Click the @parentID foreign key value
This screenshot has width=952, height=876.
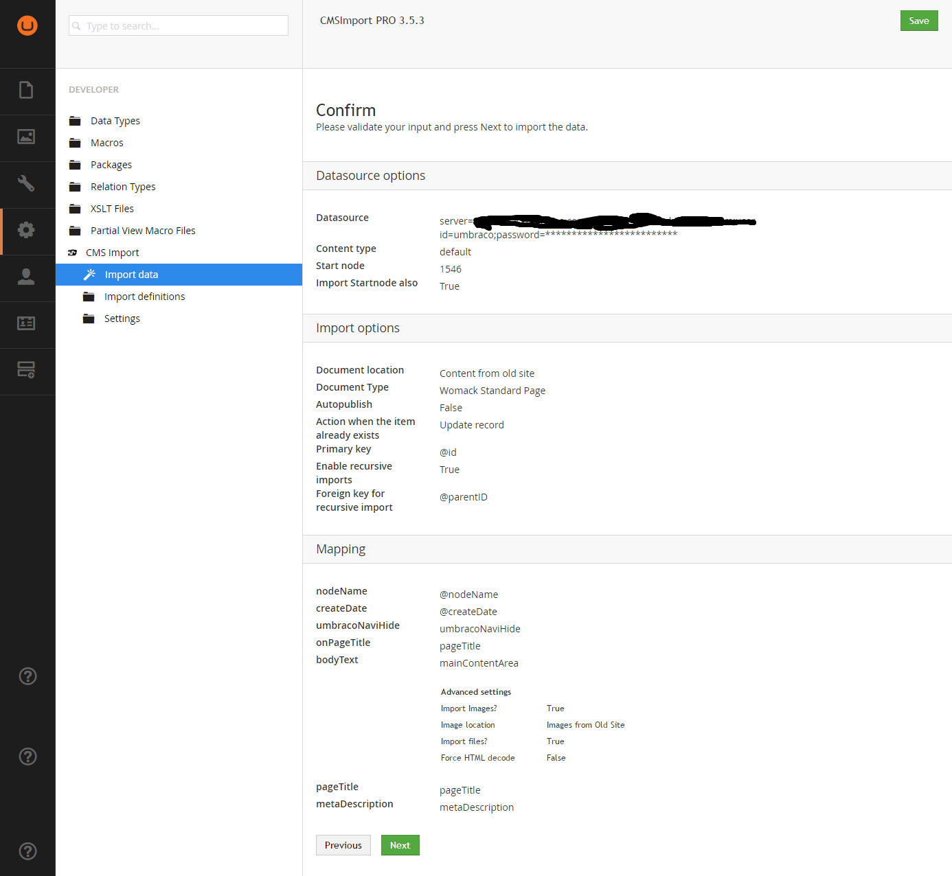point(464,497)
